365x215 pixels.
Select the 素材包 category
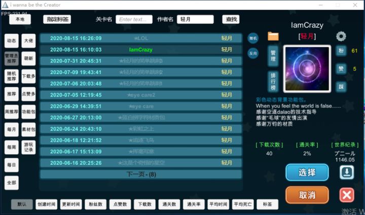tap(28, 129)
